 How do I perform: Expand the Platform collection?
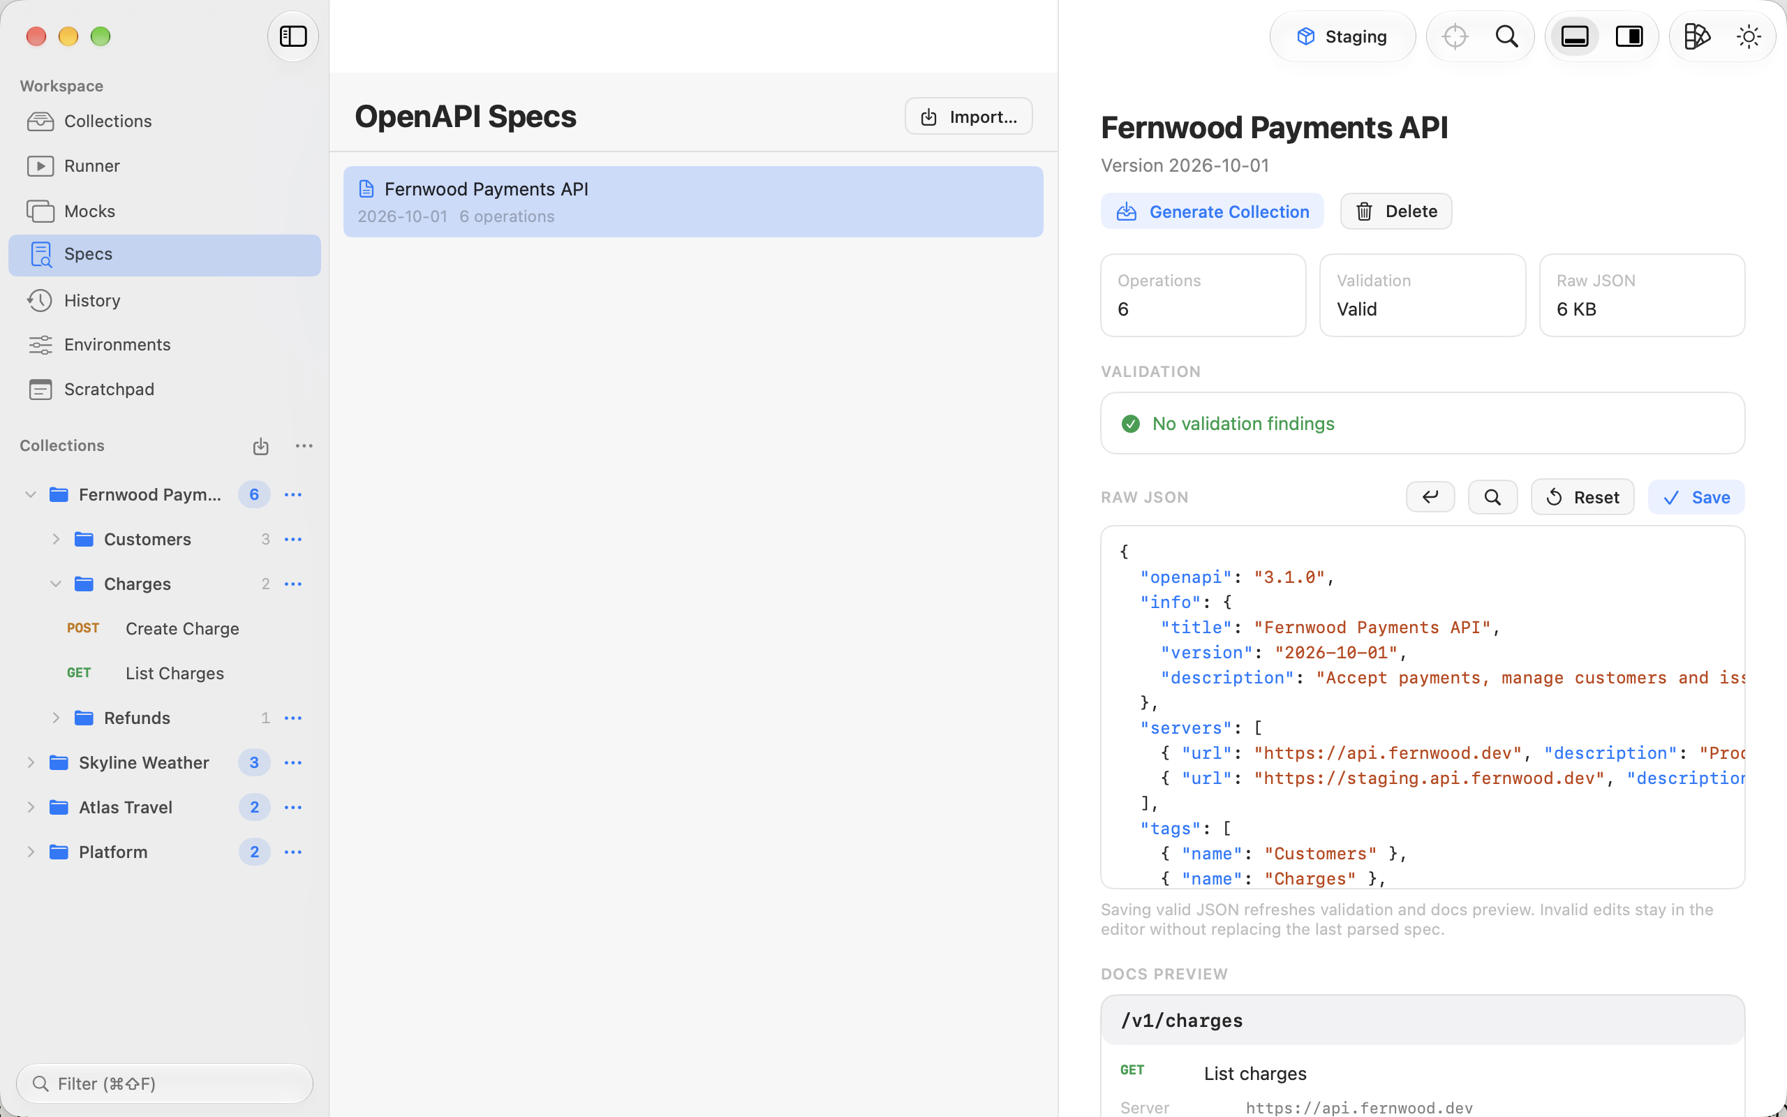pos(30,852)
